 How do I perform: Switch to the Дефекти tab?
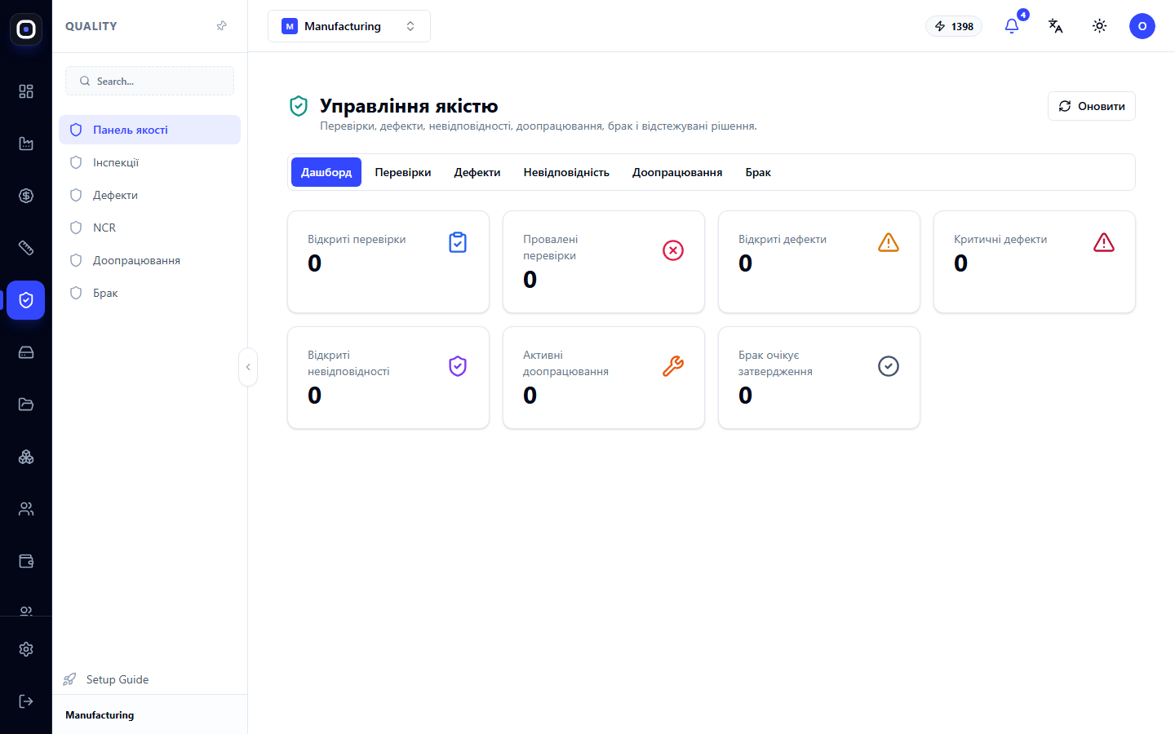(x=477, y=172)
